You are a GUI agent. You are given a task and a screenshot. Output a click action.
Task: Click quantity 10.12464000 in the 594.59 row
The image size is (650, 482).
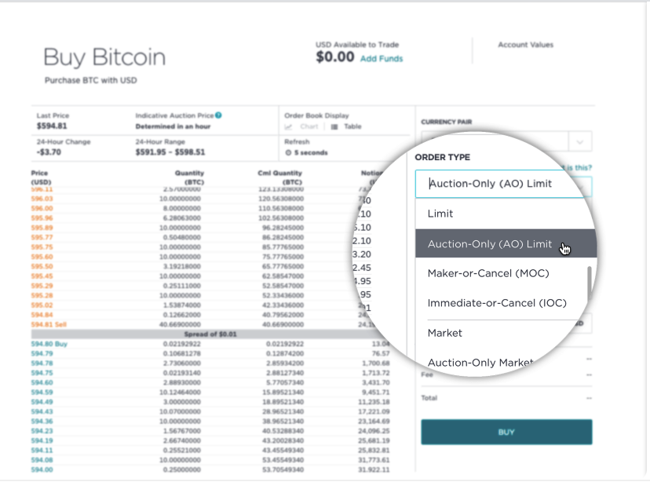(x=181, y=393)
